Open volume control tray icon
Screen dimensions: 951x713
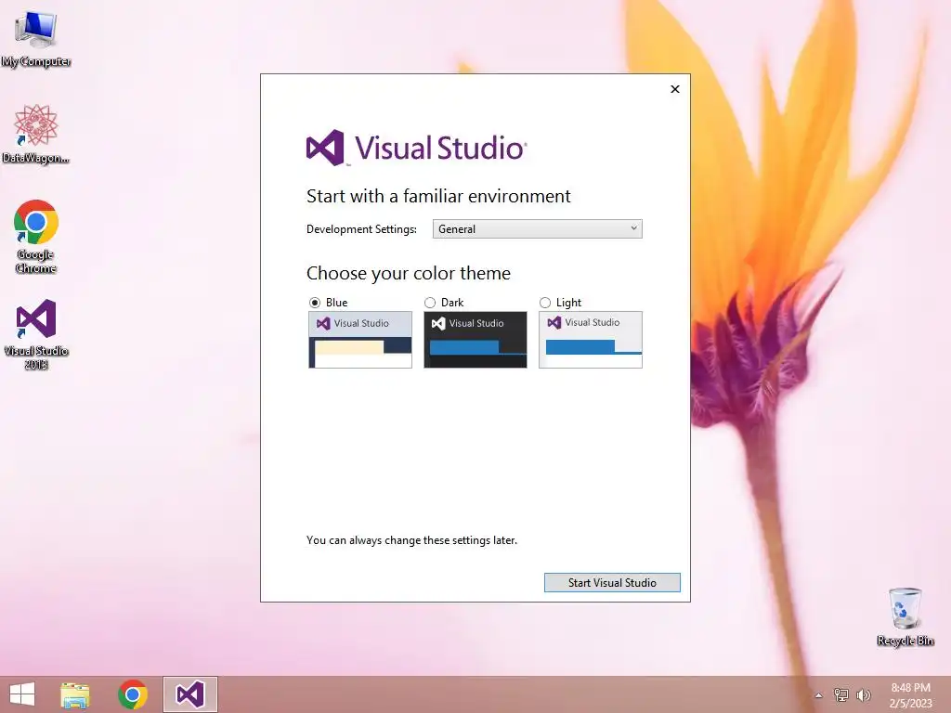click(x=863, y=694)
